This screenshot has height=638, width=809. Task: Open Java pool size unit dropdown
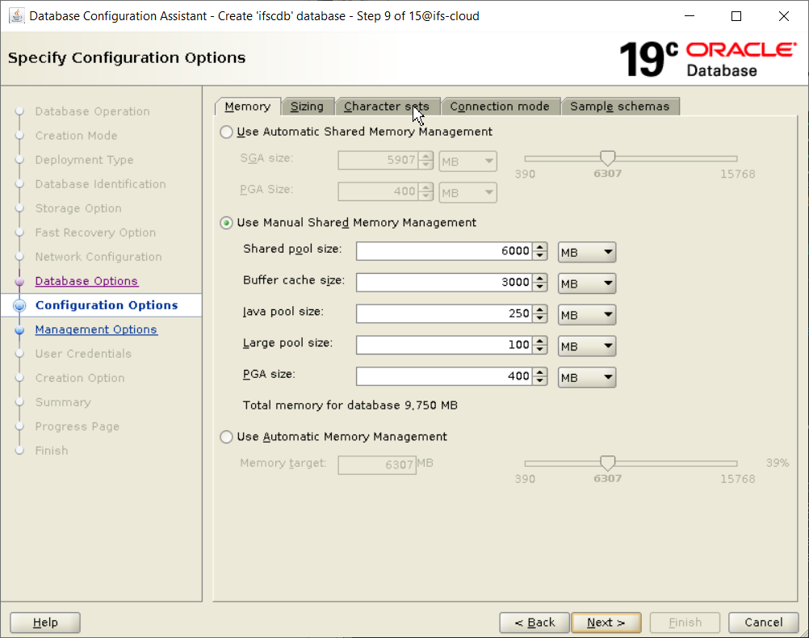tap(587, 315)
